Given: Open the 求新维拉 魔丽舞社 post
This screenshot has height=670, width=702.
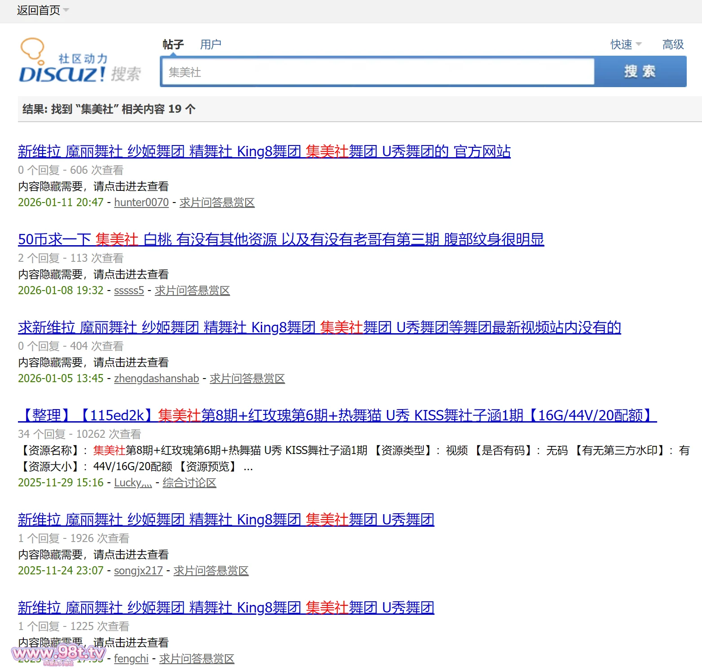Looking at the screenshot, I should pyautogui.click(x=319, y=328).
